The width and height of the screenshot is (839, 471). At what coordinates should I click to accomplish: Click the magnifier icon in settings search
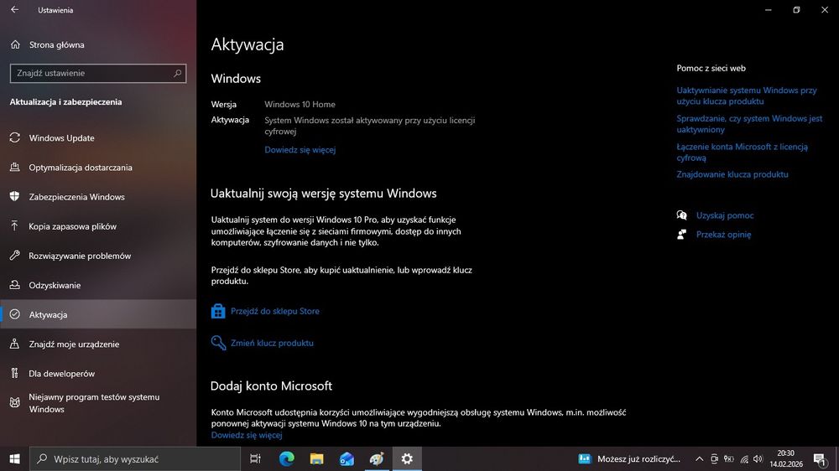pyautogui.click(x=178, y=73)
